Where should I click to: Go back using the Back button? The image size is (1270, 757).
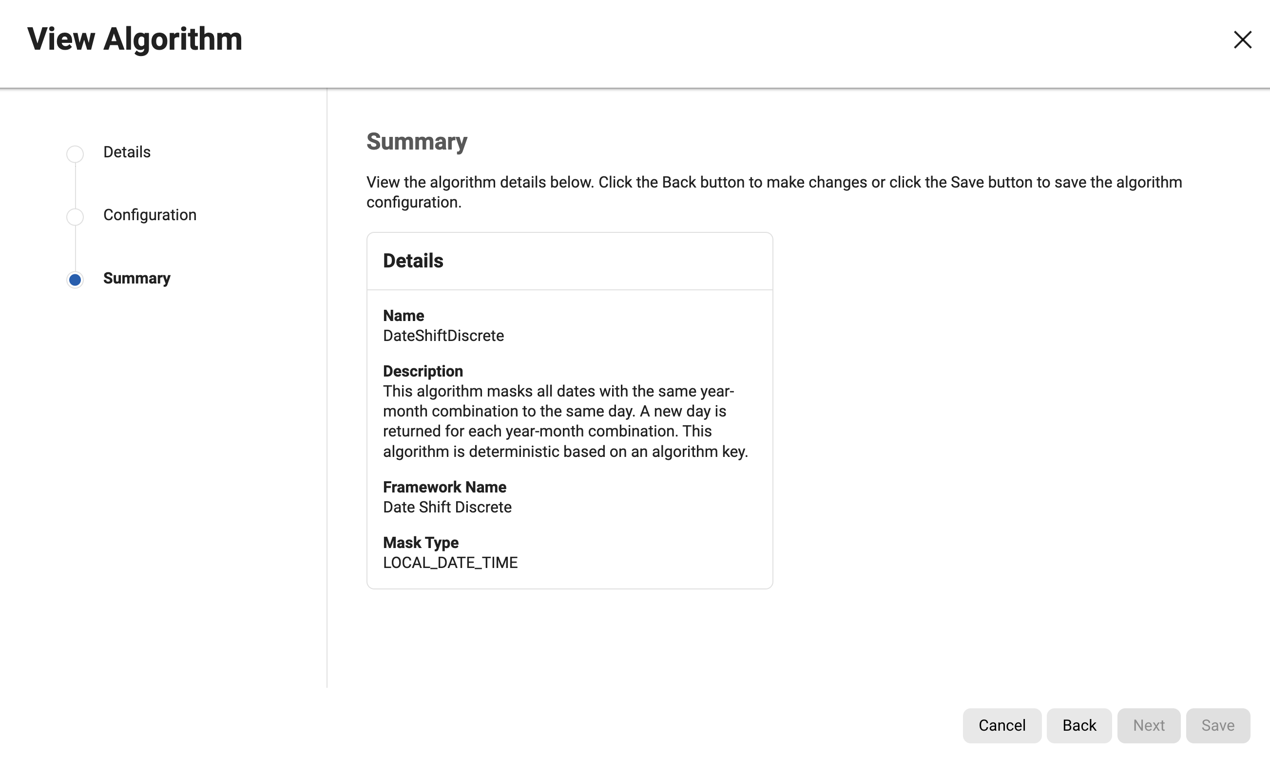tap(1078, 725)
